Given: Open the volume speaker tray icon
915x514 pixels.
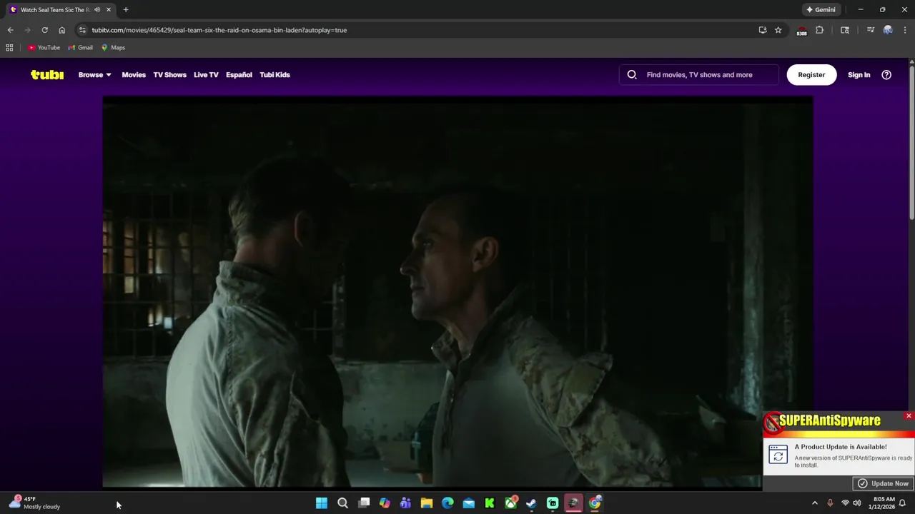Looking at the screenshot, I should coord(857,503).
